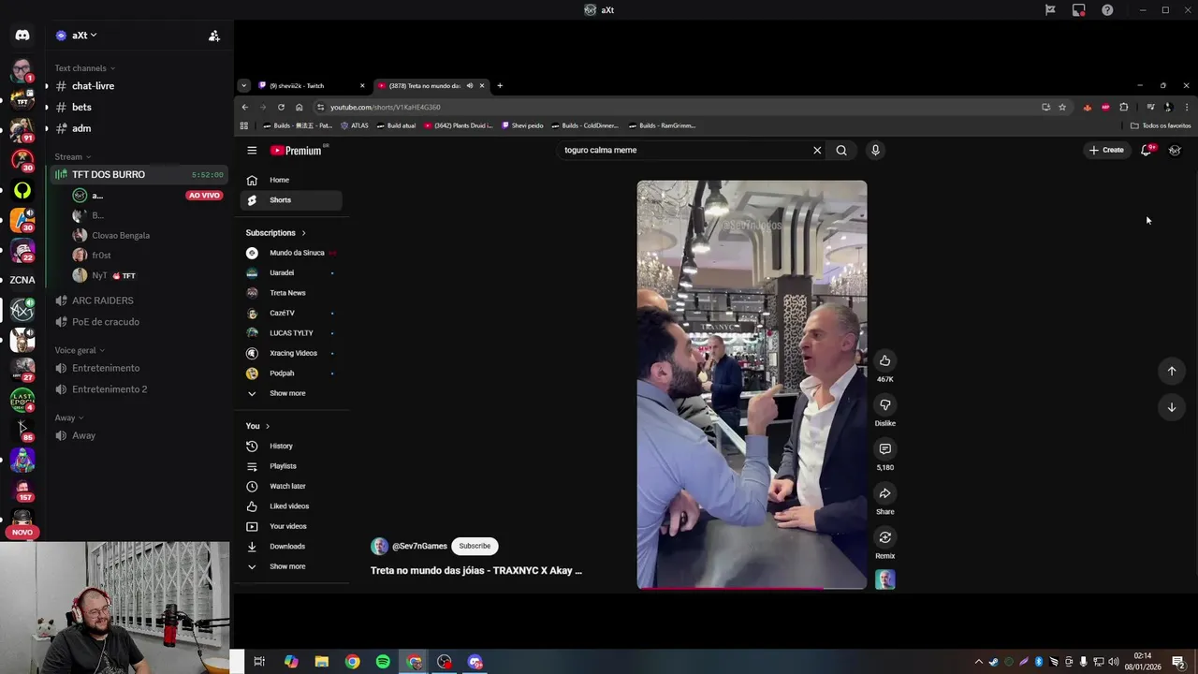Invite people to the aXt server
Image resolution: width=1198 pixels, height=674 pixels.
point(214,36)
